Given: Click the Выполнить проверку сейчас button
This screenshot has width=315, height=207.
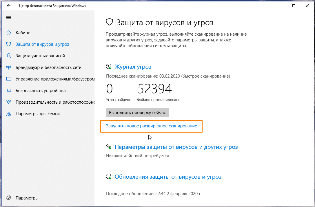Looking at the screenshot, I should click(137, 112).
